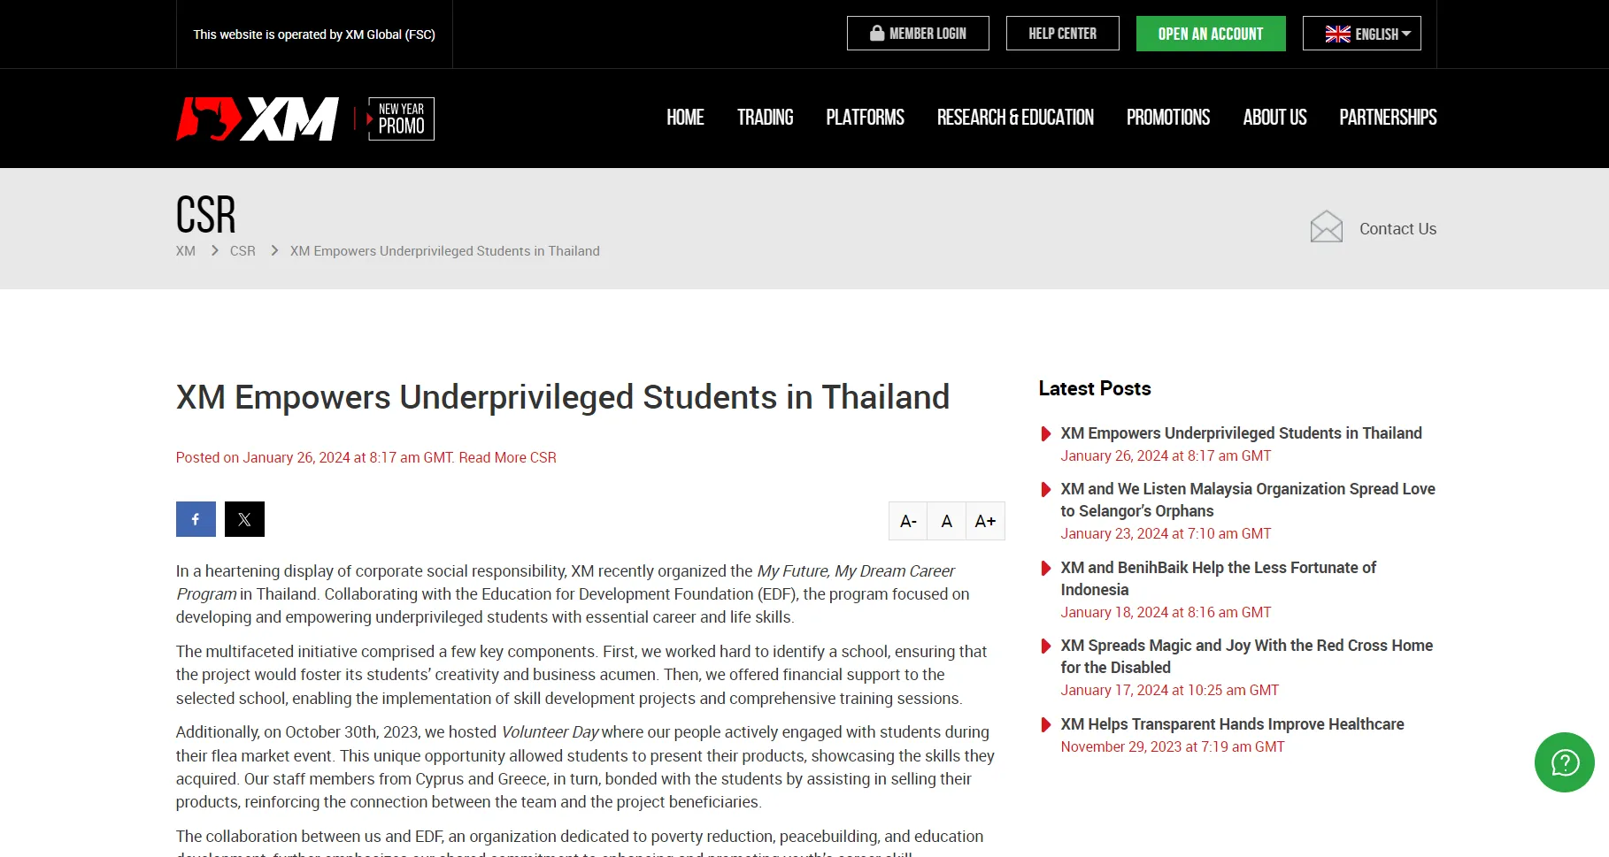Go to CSR breadcrumb link

pos(243,251)
